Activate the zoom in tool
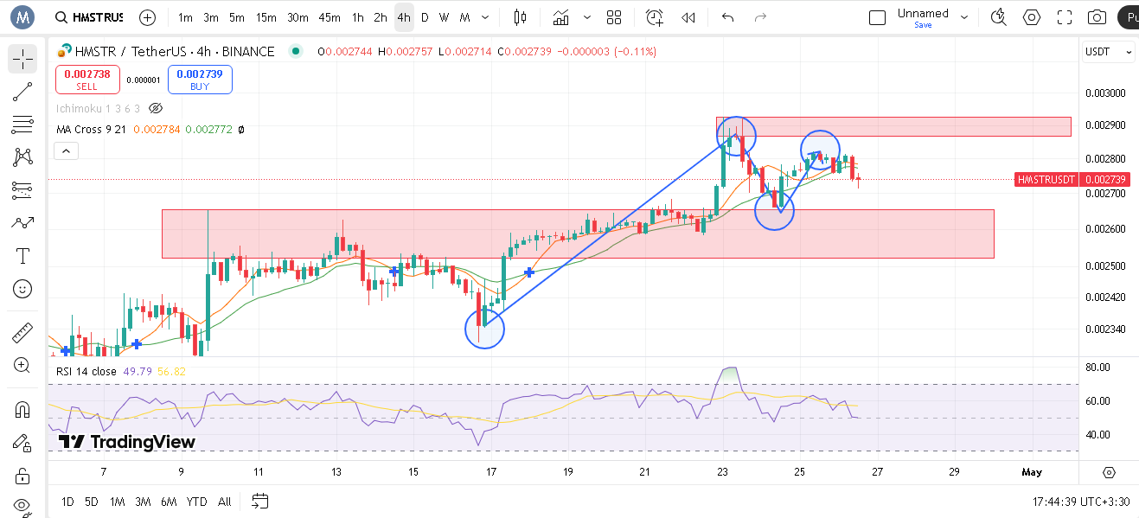 (22, 365)
